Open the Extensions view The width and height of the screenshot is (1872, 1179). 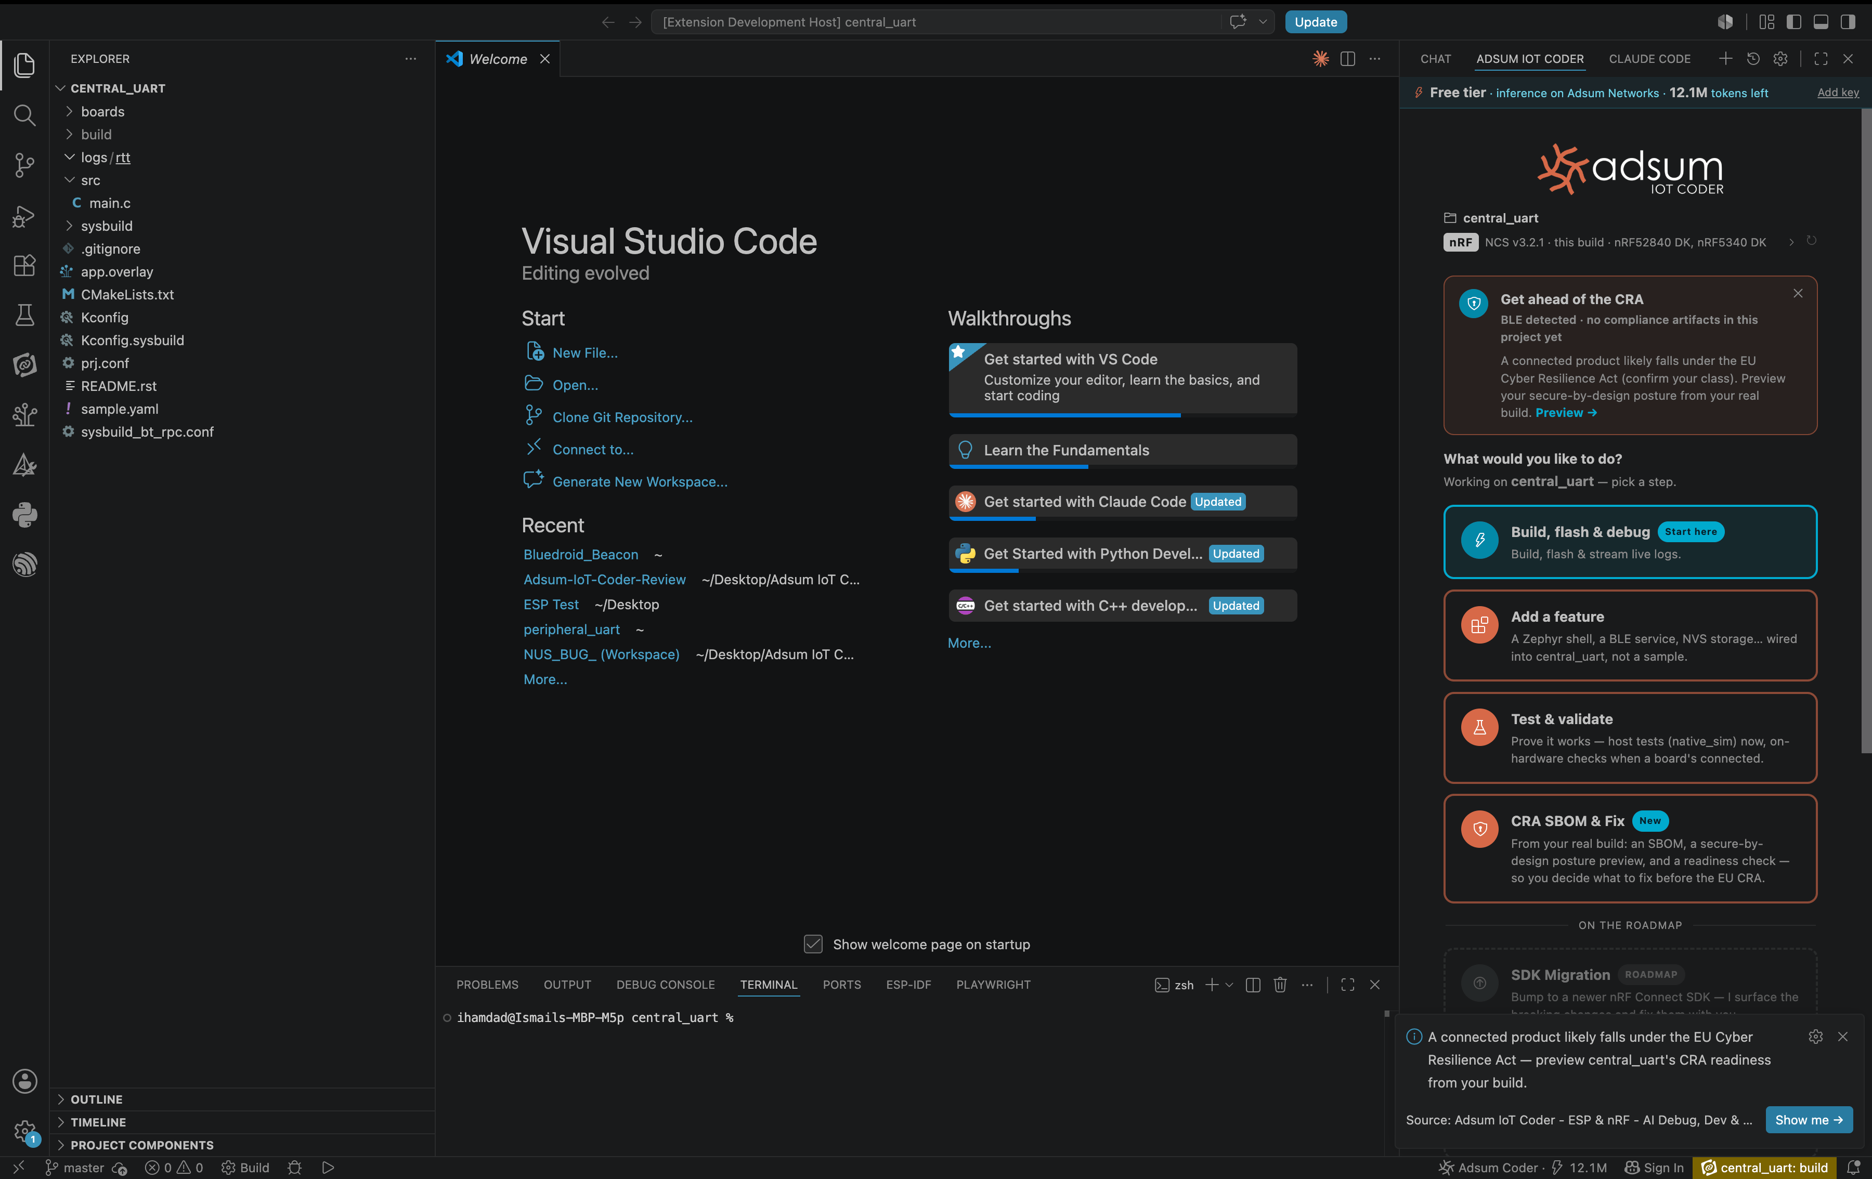click(24, 265)
